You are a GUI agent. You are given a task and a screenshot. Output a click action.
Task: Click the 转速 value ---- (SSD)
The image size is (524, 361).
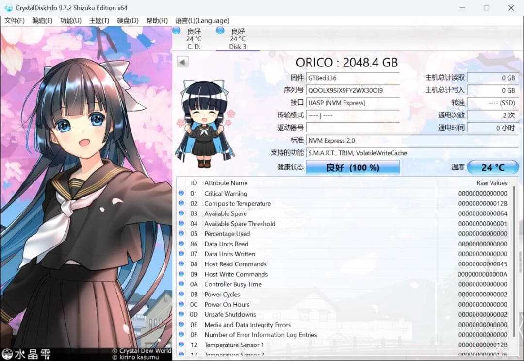coord(493,103)
